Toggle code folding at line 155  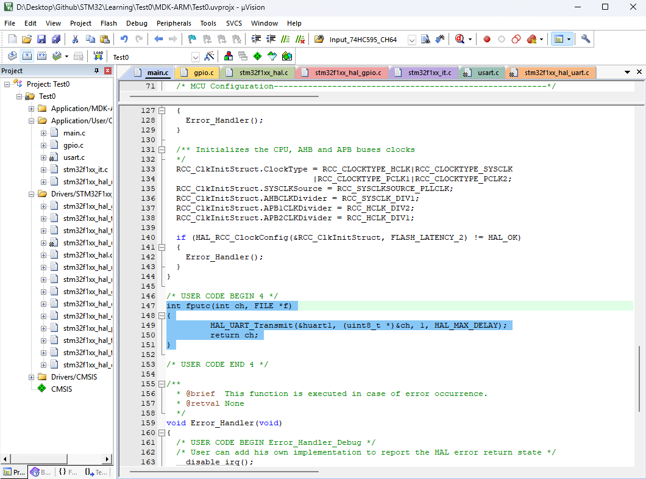point(162,384)
